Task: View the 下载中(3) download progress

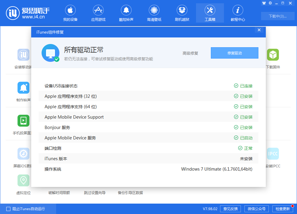Action: (x=278, y=16)
